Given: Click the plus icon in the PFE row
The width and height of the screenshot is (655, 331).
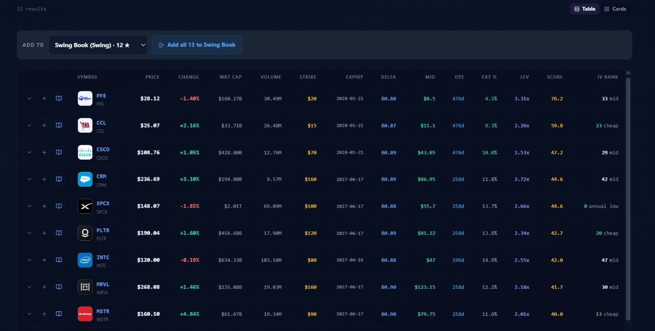Looking at the screenshot, I should 44,98.
